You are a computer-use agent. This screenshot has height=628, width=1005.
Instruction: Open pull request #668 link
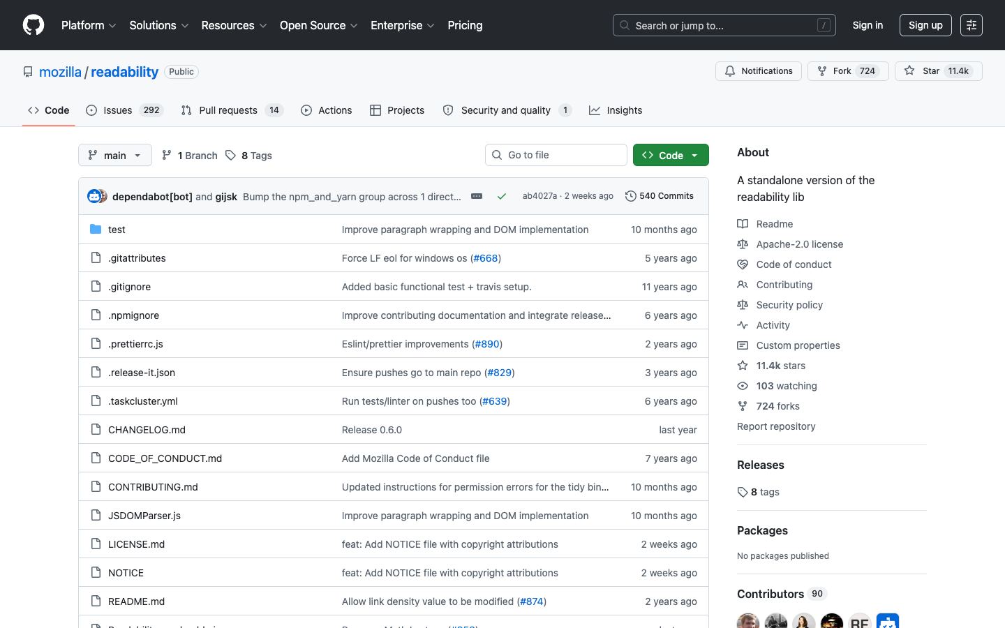click(486, 258)
